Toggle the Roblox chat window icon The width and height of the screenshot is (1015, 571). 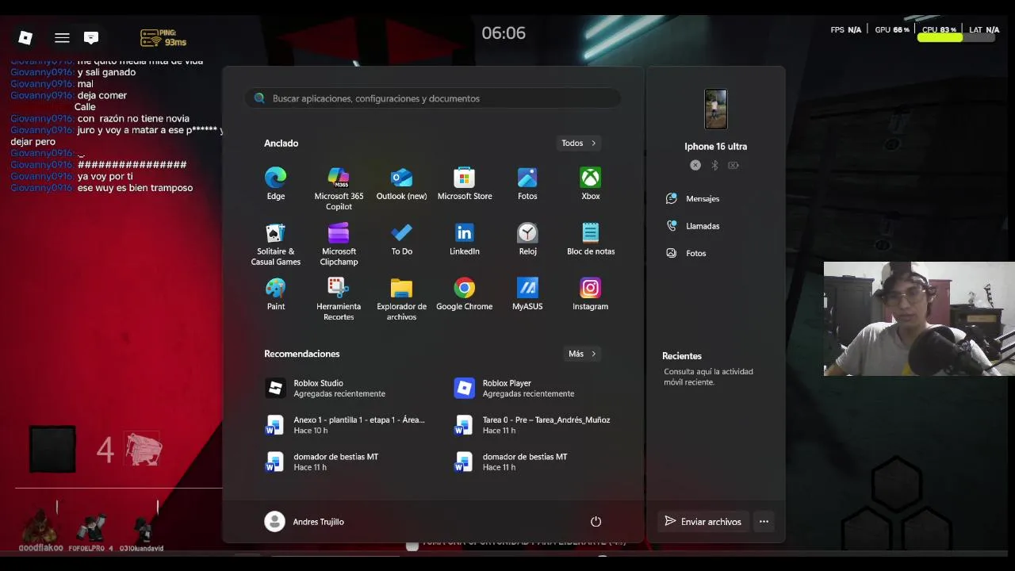(91, 37)
